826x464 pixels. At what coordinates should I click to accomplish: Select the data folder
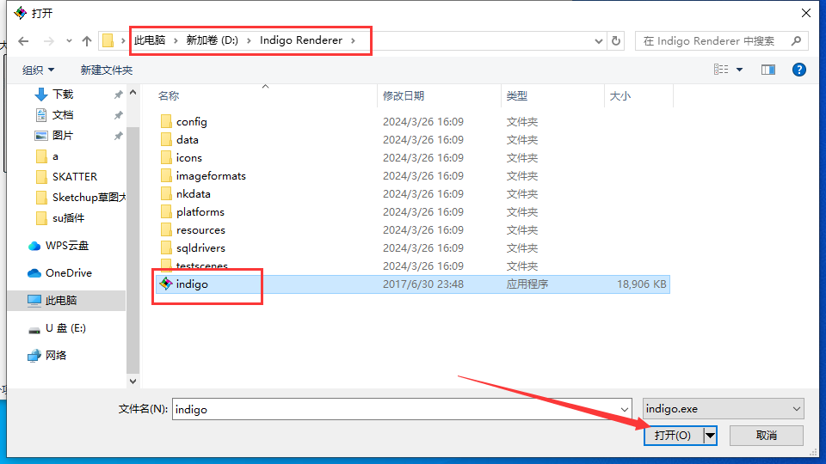pos(187,140)
